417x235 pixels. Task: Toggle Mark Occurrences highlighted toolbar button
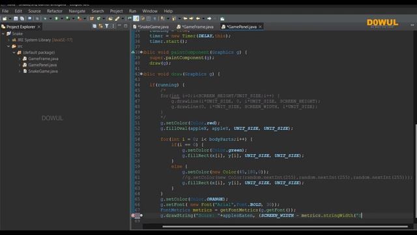136,18
